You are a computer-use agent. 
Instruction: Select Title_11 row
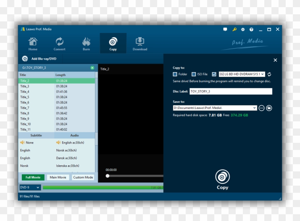(x=57, y=129)
